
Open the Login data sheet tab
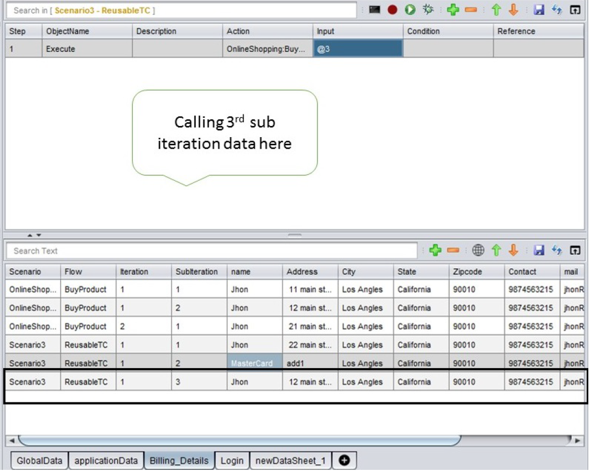232,460
